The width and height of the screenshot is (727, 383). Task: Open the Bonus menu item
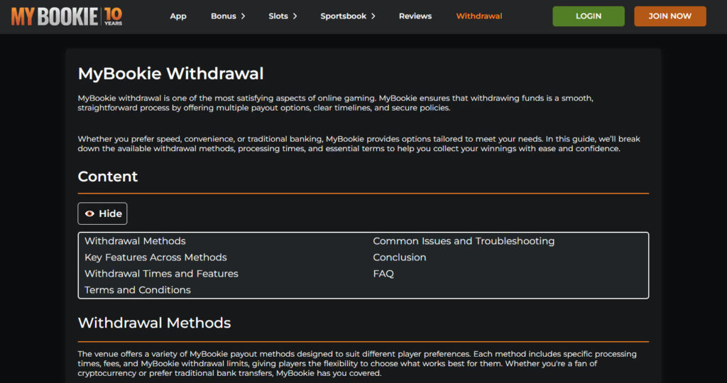pyautogui.click(x=224, y=16)
